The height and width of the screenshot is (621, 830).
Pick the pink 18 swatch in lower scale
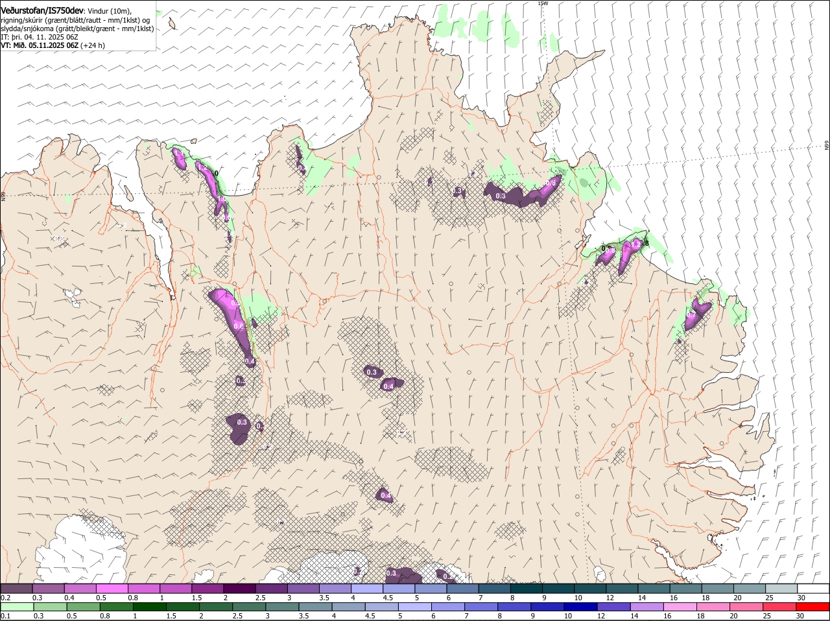[x=713, y=607]
